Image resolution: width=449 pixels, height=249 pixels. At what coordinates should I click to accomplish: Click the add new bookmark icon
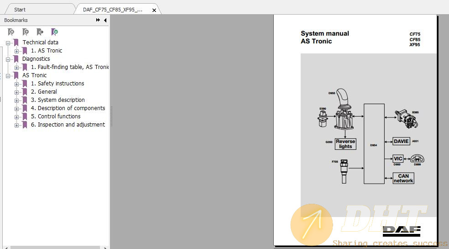tap(26, 32)
